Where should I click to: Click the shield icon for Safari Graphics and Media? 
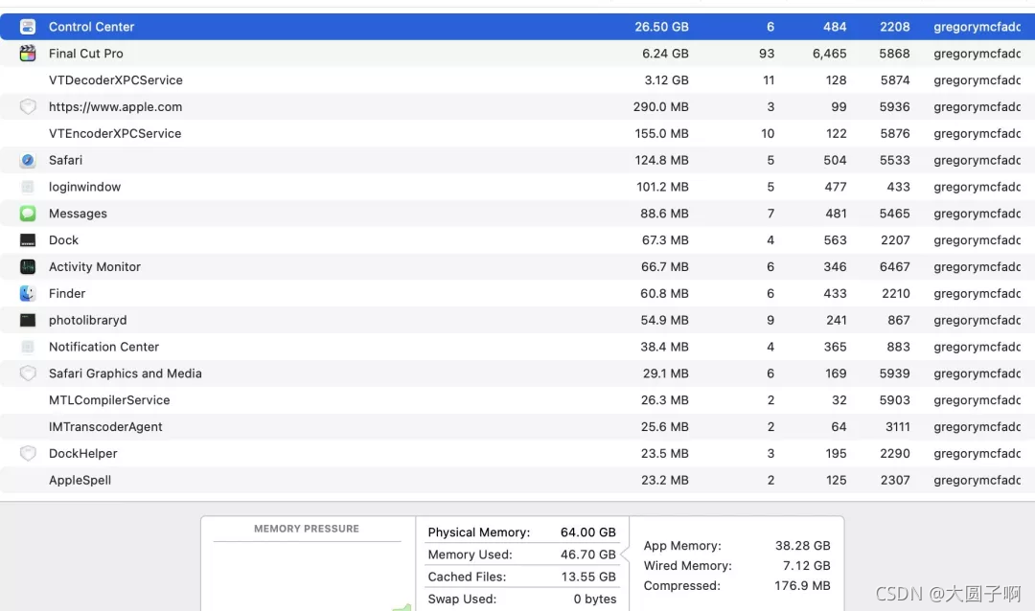pyautogui.click(x=28, y=373)
